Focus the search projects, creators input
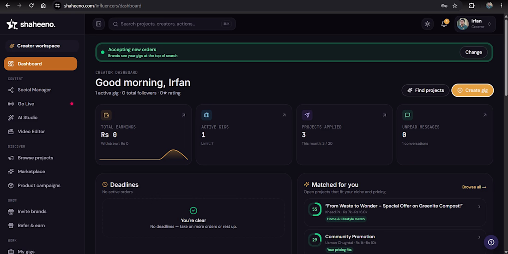Image resolution: width=508 pixels, height=254 pixels. pyautogui.click(x=172, y=24)
